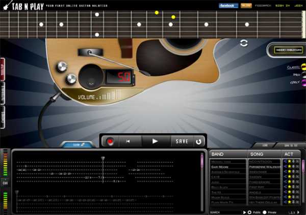The width and height of the screenshot is (306, 215).
Task: Click the upper level meter
Action: 5,164
